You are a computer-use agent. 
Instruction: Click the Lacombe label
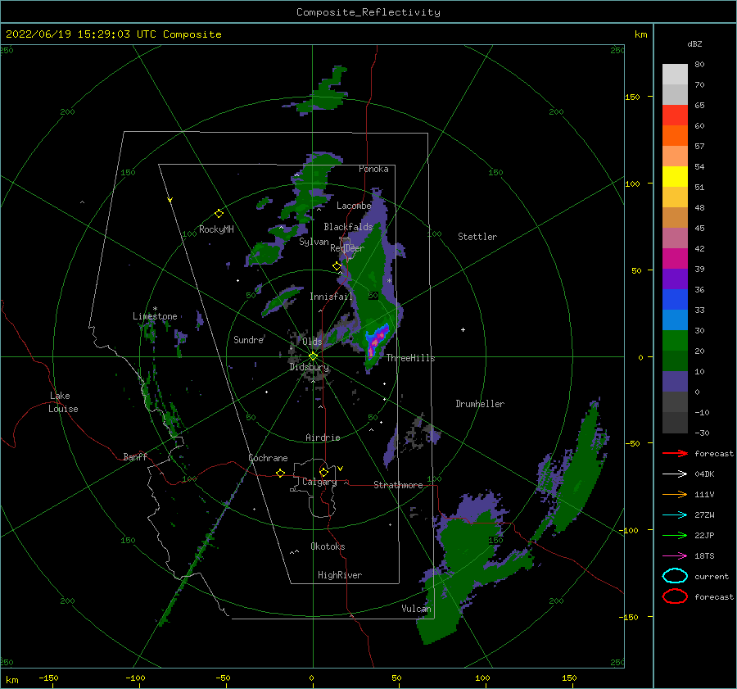(354, 206)
